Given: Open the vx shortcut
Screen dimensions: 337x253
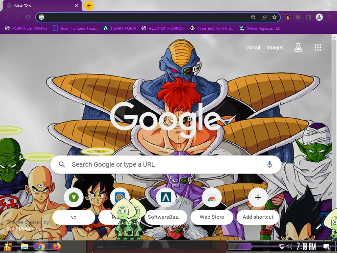Looking at the screenshot, I should click(x=74, y=207).
